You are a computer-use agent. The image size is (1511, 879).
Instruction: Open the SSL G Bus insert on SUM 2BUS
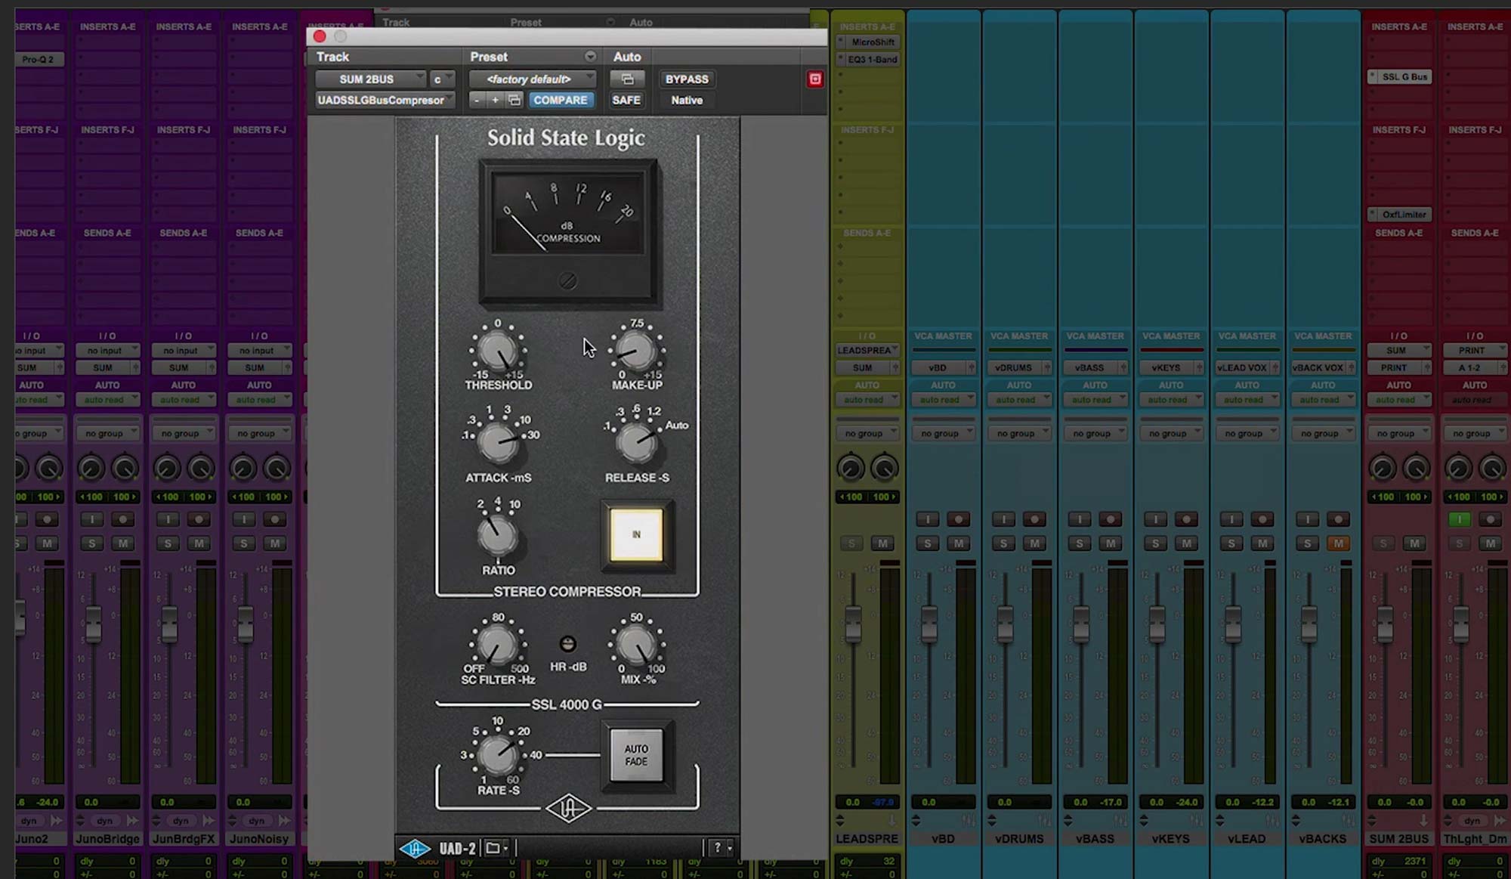tap(1400, 76)
